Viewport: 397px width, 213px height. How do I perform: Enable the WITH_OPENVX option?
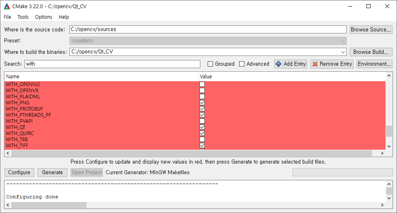tap(202, 91)
